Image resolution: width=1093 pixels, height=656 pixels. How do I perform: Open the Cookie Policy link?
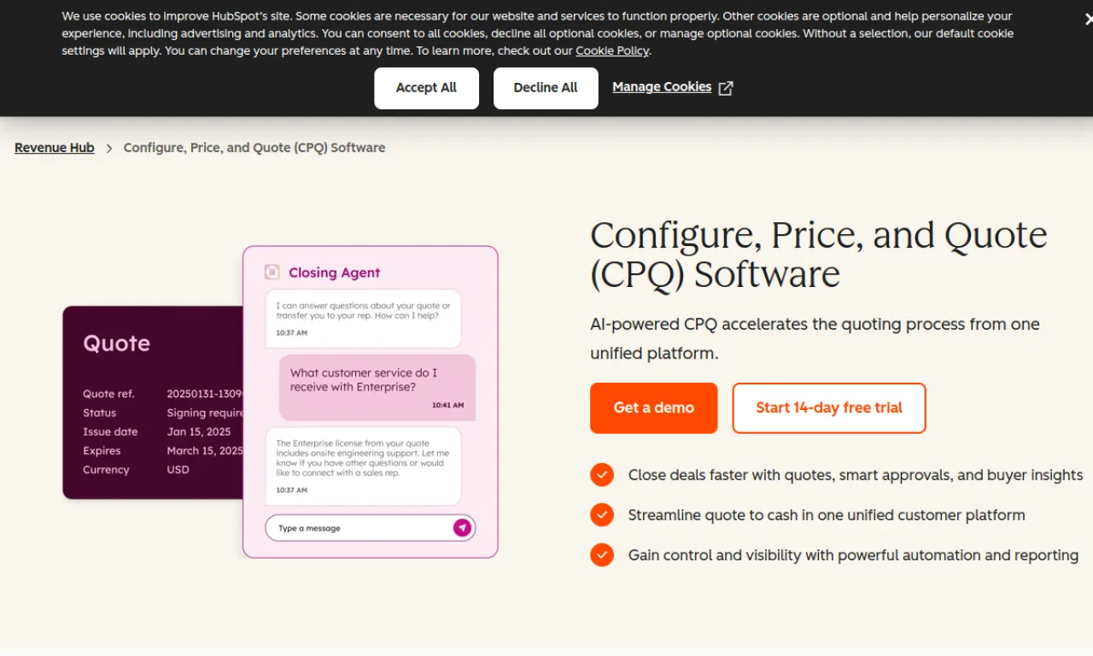(x=612, y=50)
